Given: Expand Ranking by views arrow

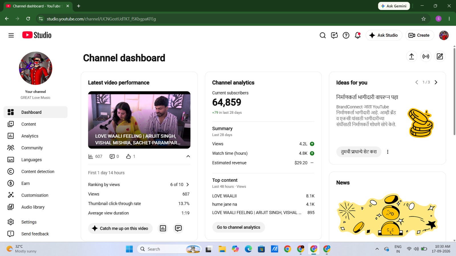Looking at the screenshot, I should (188, 185).
